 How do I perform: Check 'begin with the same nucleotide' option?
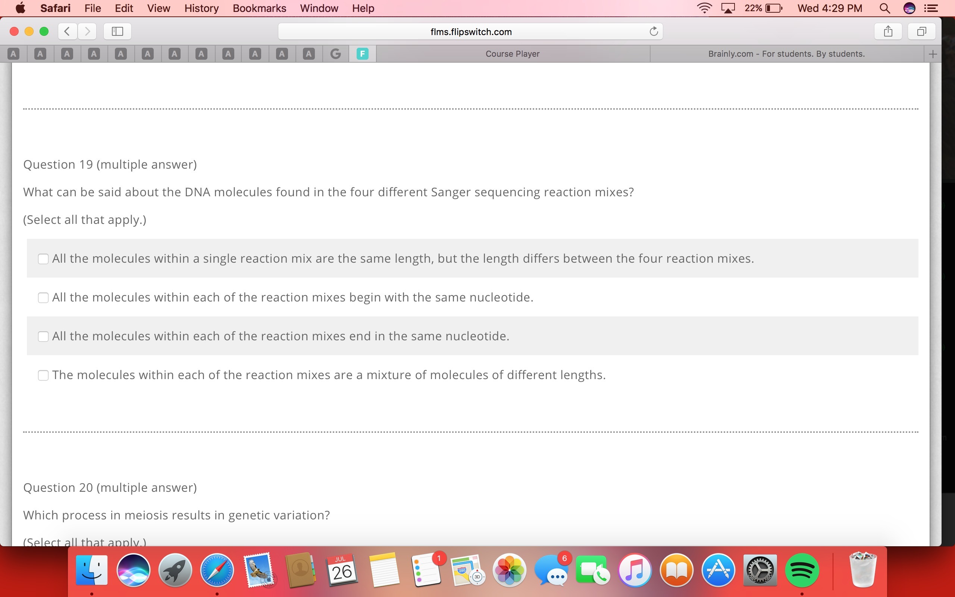coord(43,298)
